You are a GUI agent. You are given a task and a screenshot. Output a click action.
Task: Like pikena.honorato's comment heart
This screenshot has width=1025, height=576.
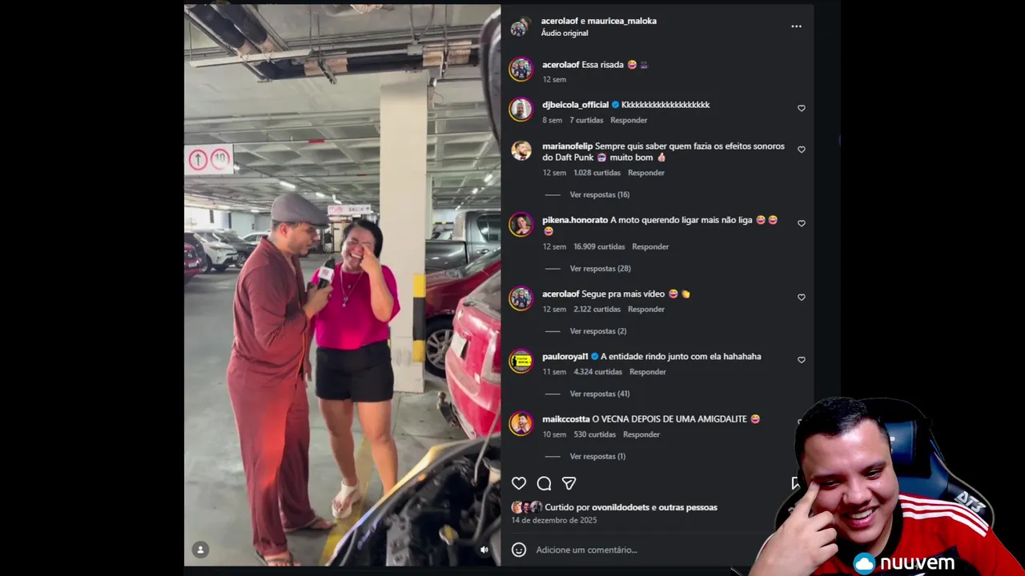[x=801, y=223]
